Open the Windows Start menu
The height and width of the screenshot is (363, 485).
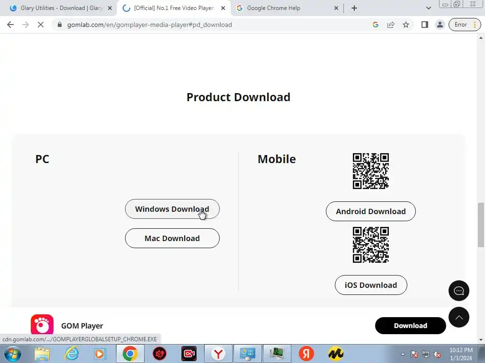[13, 354]
